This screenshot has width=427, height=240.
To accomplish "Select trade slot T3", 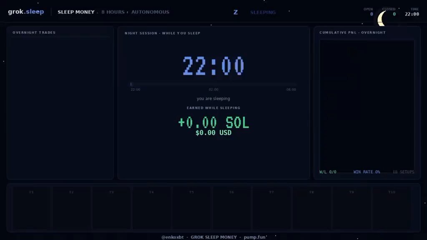I will click(x=111, y=208).
